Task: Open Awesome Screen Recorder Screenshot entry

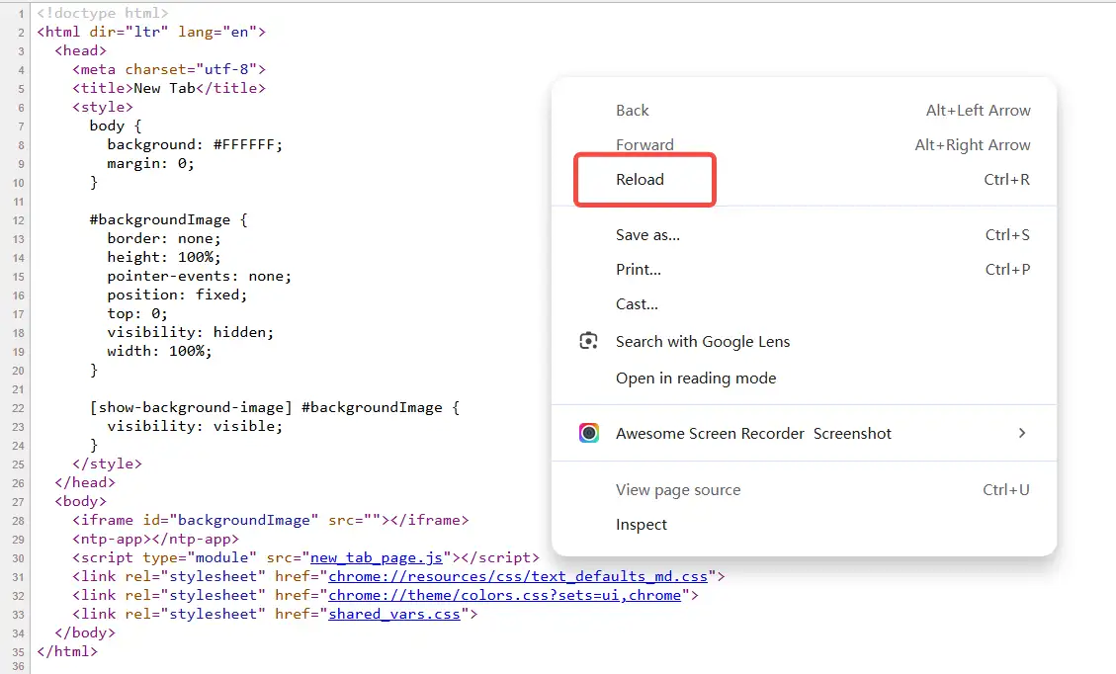Action: click(805, 434)
